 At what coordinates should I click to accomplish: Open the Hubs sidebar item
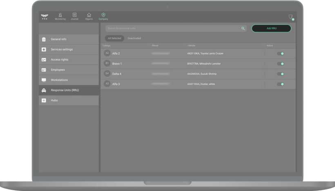tap(54, 100)
